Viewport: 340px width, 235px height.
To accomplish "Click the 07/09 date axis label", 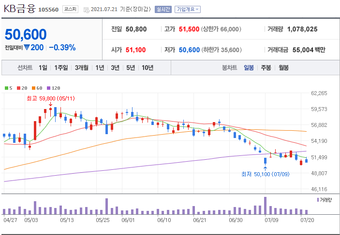I will pyautogui.click(x=271, y=220).
